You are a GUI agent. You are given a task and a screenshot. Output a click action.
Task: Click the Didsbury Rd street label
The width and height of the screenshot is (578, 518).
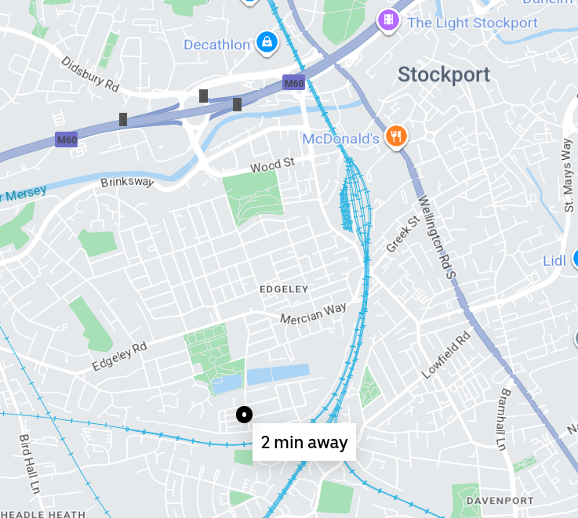click(90, 74)
